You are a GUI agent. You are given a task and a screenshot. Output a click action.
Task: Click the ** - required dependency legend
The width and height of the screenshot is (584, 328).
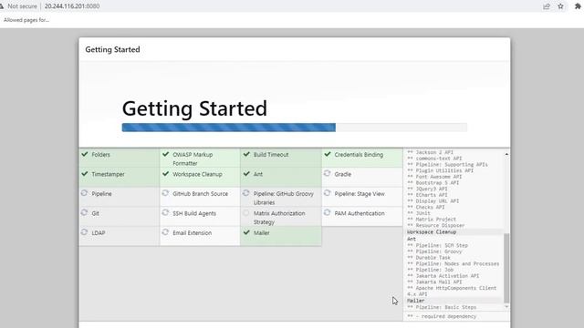442,316
